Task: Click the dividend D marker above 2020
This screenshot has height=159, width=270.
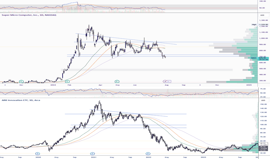Action: coord(37,154)
